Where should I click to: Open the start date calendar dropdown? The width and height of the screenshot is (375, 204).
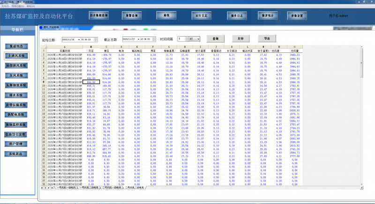79,39
